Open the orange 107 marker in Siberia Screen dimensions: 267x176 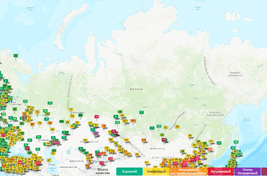pos(133,121)
